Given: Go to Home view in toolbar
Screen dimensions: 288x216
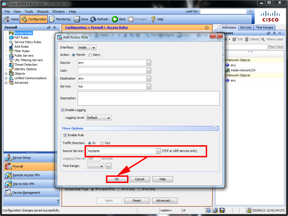Looking at the screenshot, I should click(11, 19).
